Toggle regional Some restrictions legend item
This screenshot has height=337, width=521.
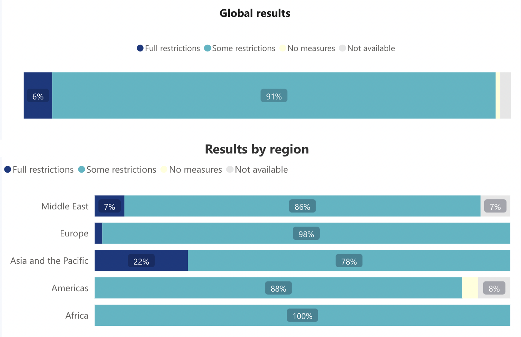[117, 170]
